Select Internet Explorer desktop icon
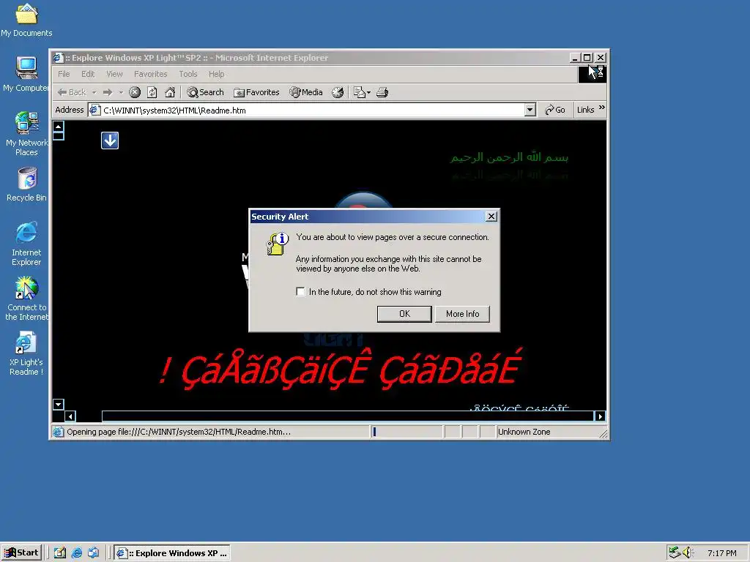Screen dimensions: 750x562 point(27,244)
